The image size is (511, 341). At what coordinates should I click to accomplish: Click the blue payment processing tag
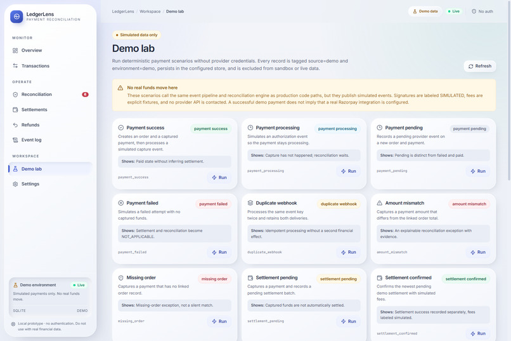click(x=337, y=128)
